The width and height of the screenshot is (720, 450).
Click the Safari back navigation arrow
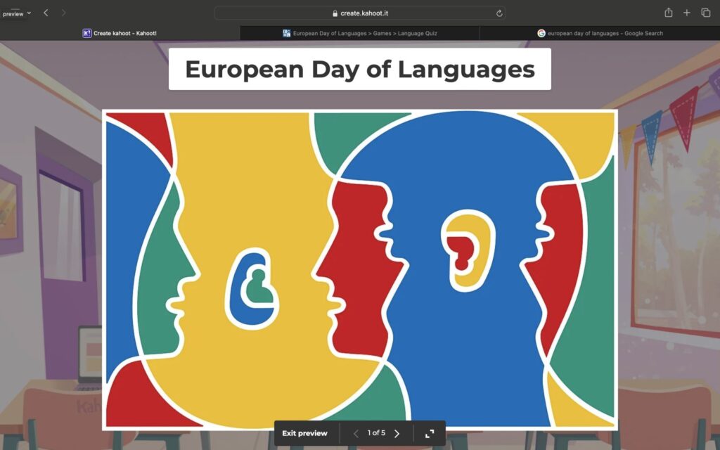click(x=46, y=13)
